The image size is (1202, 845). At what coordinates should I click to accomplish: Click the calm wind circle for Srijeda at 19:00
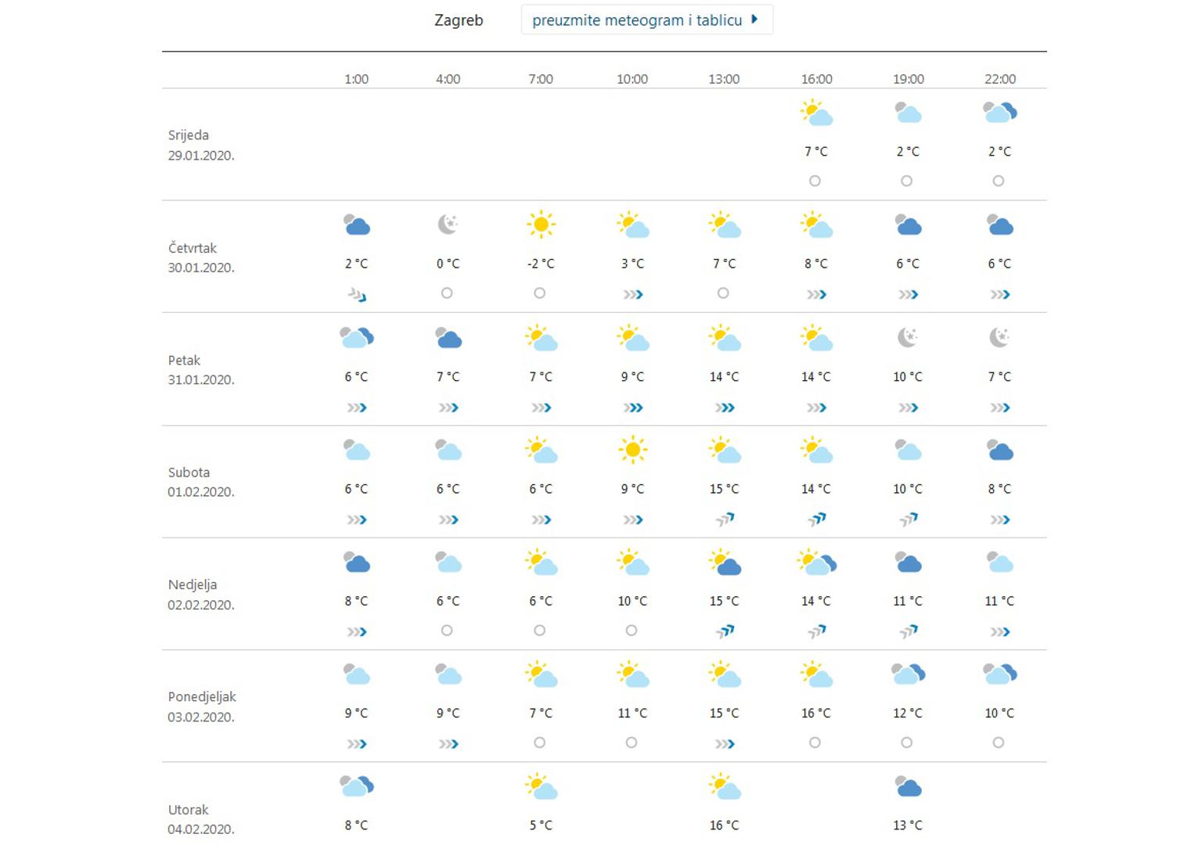pyautogui.click(x=907, y=181)
